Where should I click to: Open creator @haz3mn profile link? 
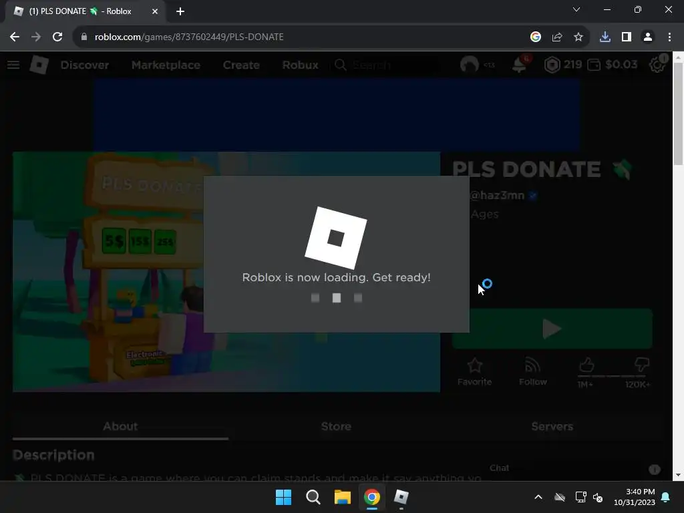(497, 196)
